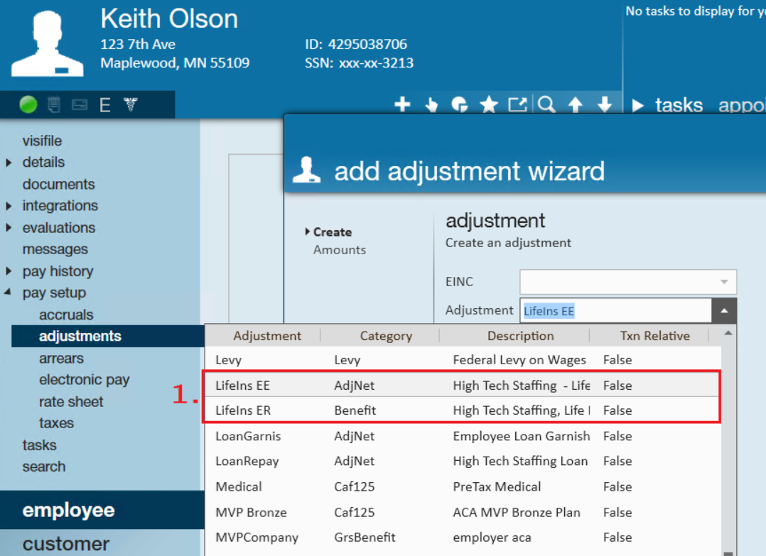Open documents in sidebar
This screenshot has width=766, height=556.
click(58, 185)
